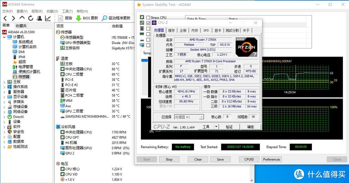Switch to the 缓存 tab in CPU-Z

point(171,30)
